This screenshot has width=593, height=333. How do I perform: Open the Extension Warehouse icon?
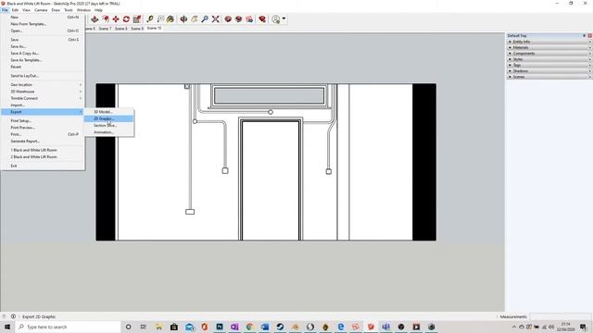click(x=239, y=18)
